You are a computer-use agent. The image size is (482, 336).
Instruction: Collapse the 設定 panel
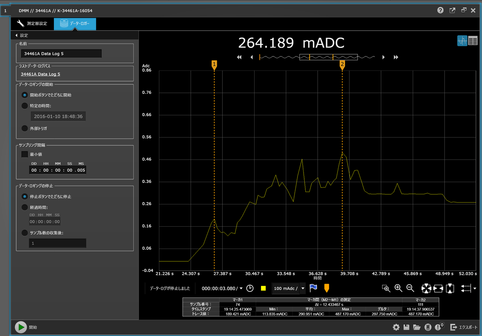click(x=17, y=35)
